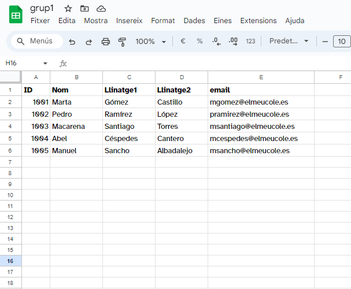This screenshot has width=351, height=289.
Task: Open the 100% zoom dropdown
Action: pyautogui.click(x=150, y=42)
